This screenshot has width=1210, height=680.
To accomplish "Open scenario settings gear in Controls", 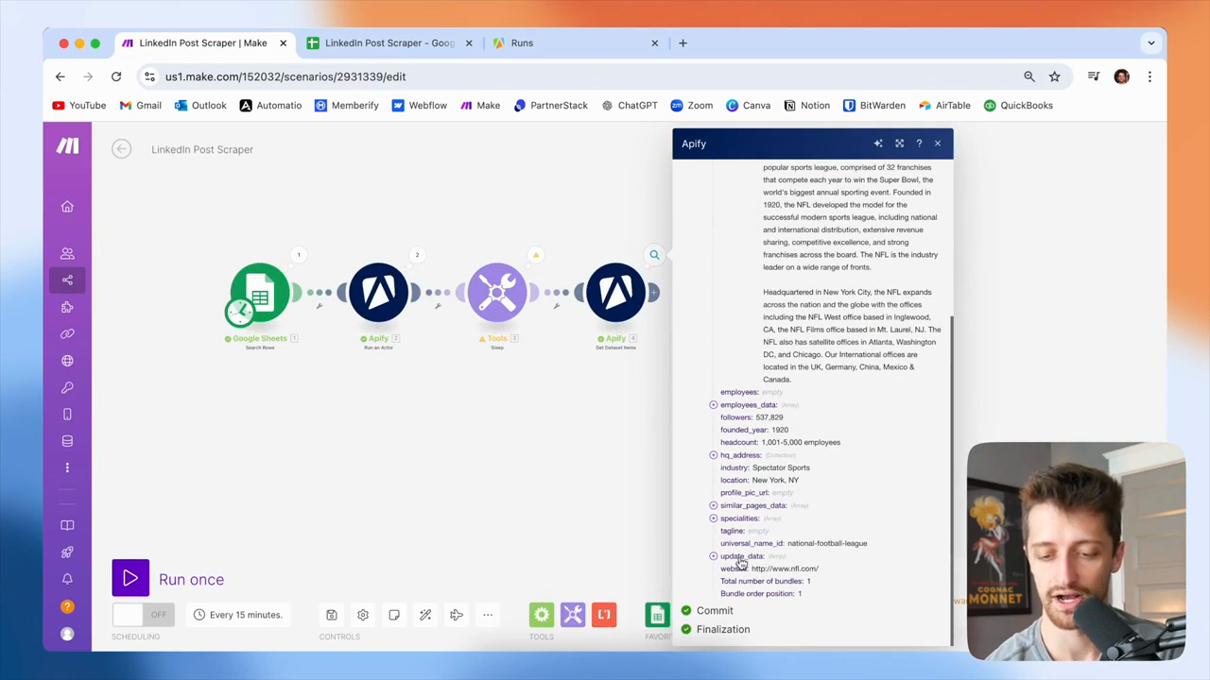I will (x=363, y=615).
